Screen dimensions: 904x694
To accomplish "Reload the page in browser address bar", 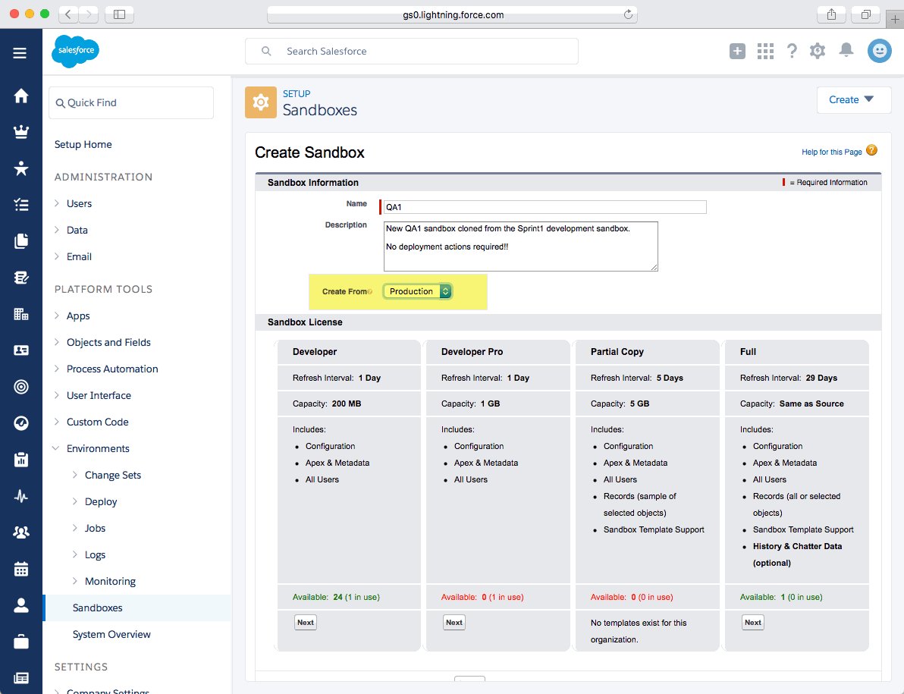I will coord(628,14).
